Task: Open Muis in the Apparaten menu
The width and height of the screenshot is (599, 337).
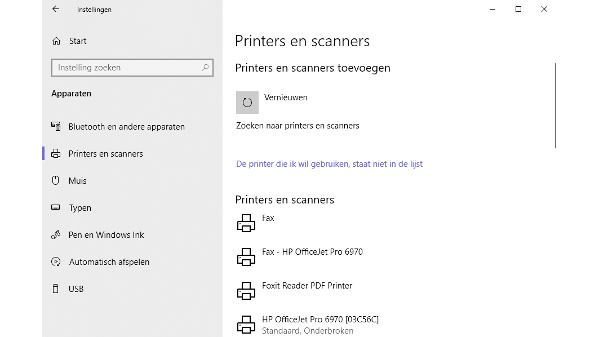Action: point(77,180)
